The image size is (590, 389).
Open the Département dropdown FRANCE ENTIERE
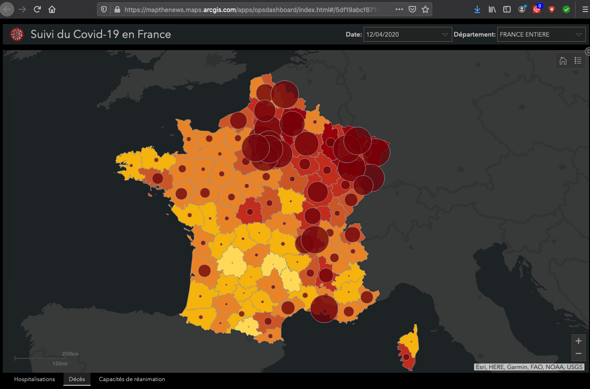coord(540,34)
